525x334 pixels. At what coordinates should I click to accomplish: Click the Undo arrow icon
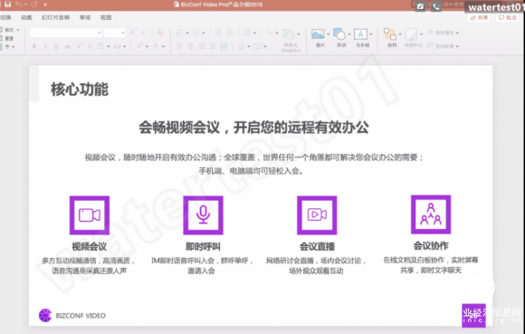click(19, 4)
